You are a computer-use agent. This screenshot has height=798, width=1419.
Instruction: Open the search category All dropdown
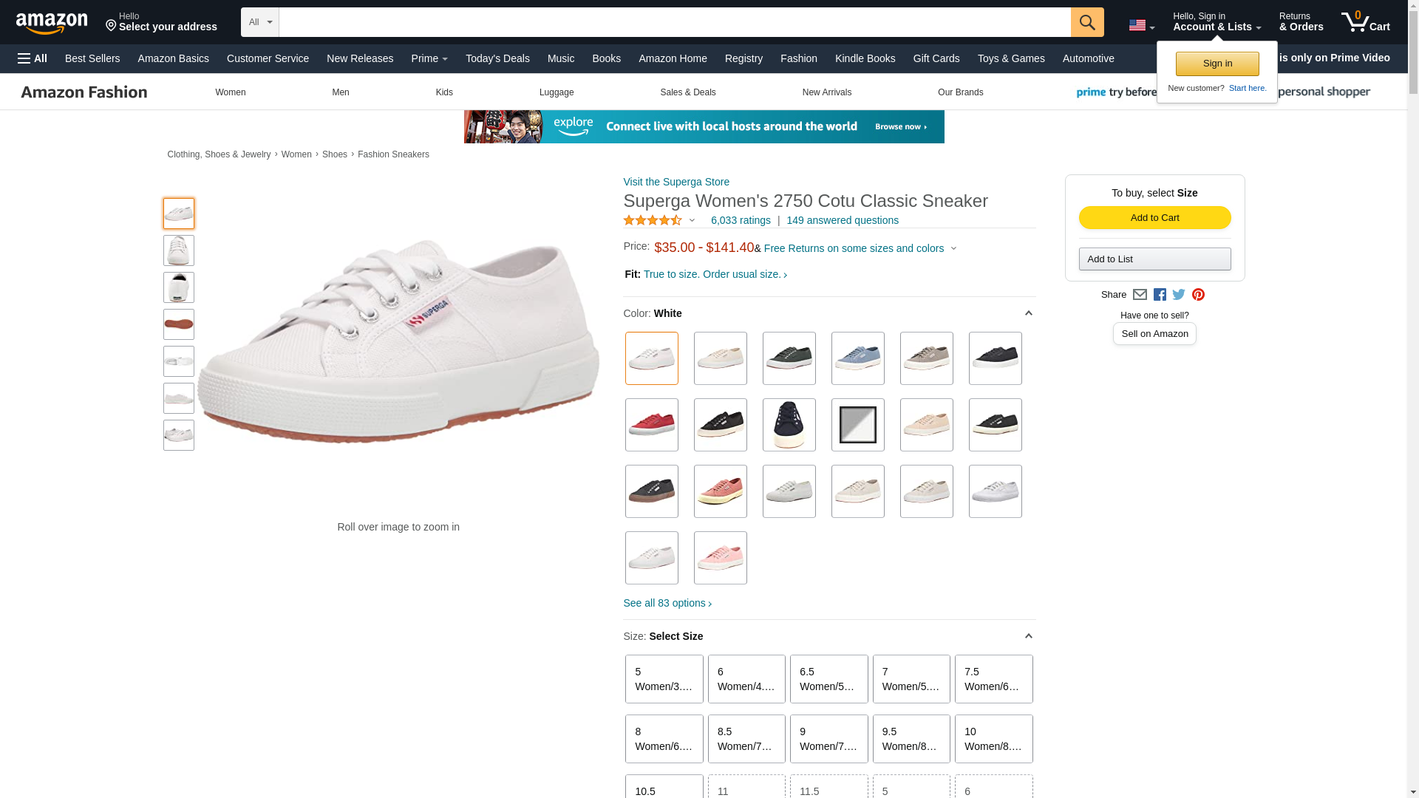click(x=259, y=22)
